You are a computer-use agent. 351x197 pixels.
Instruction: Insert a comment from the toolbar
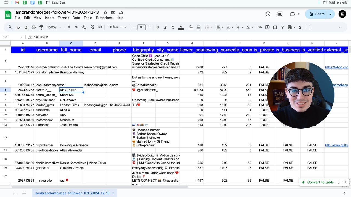point(267,27)
